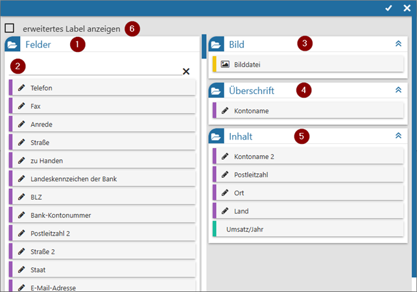Click pencil icon for Landeskennzeichen der Bank
Image resolution: width=417 pixels, height=292 pixels.
coord(21,178)
